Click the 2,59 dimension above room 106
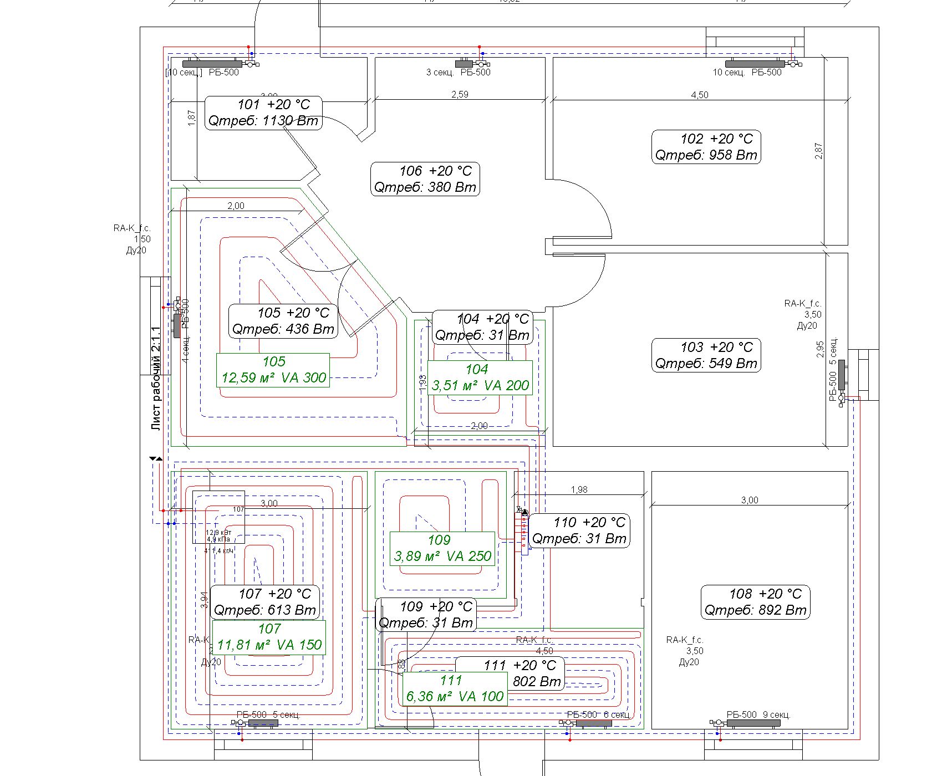932x776 pixels. pos(460,95)
